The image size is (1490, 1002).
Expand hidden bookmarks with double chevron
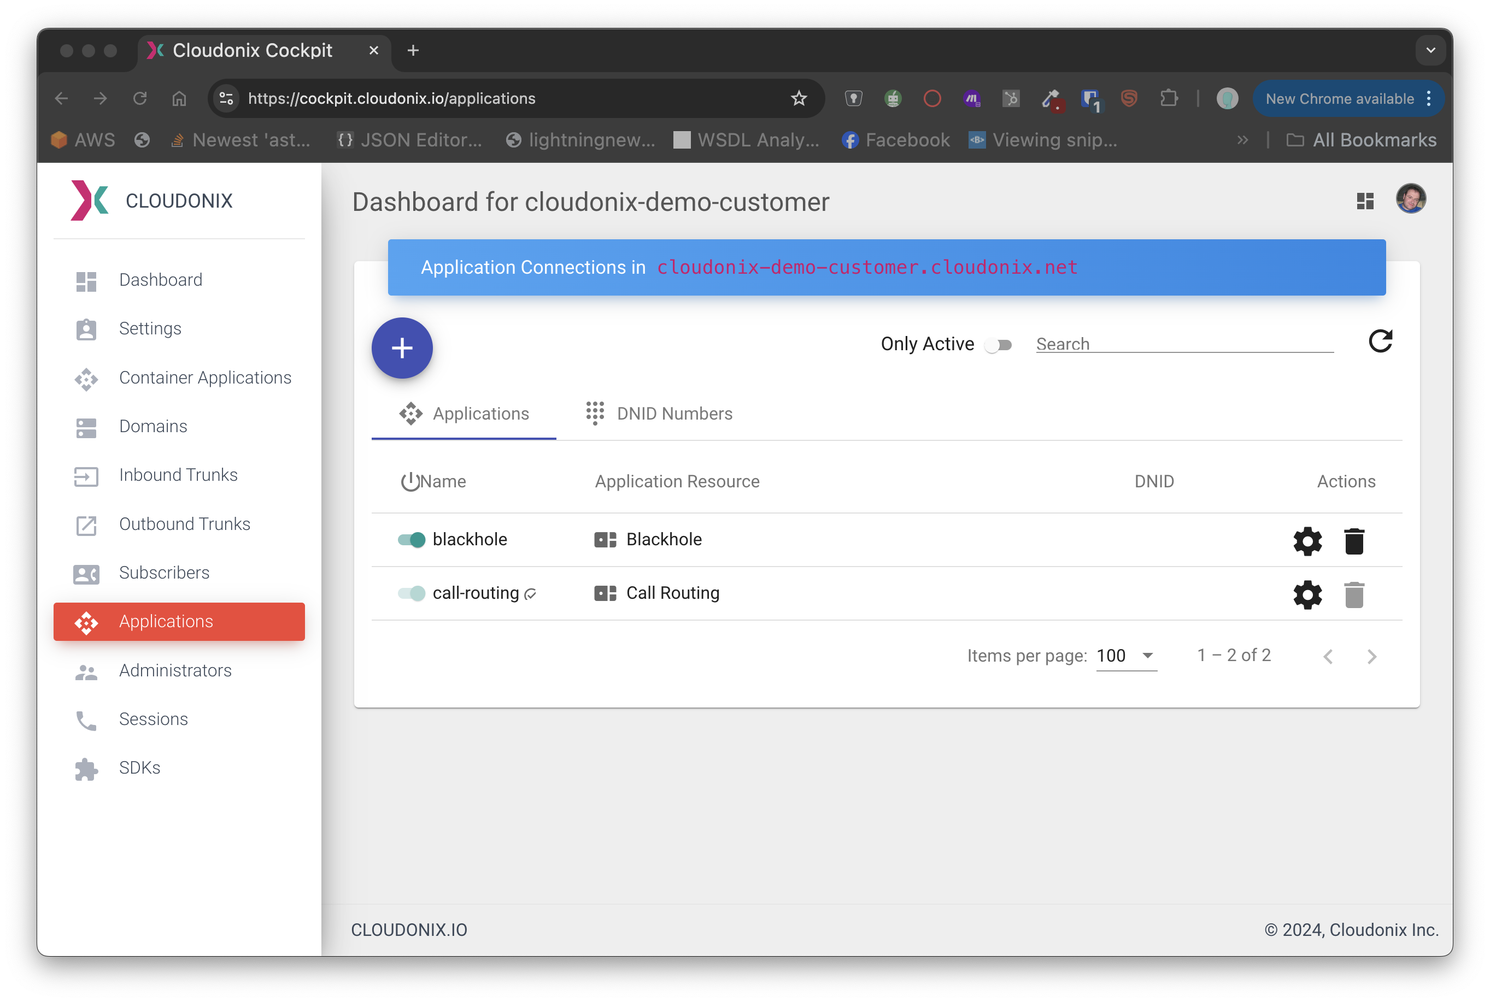(x=1242, y=140)
